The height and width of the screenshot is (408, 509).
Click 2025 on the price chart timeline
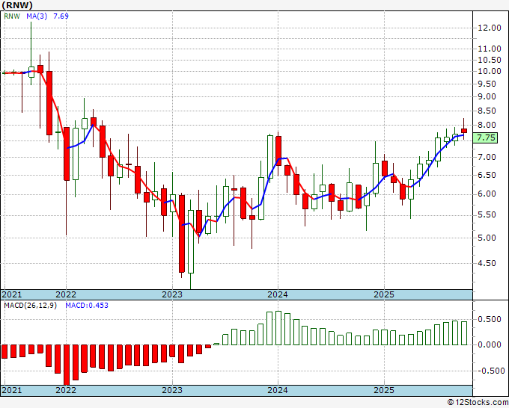click(384, 294)
